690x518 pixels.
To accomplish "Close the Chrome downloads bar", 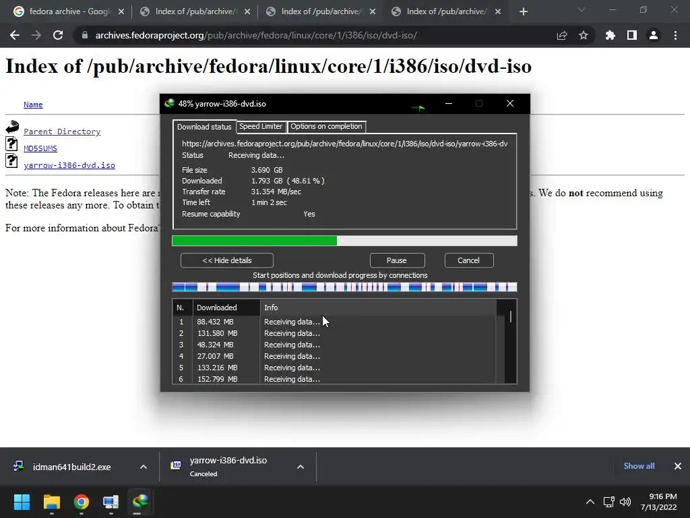I will pyautogui.click(x=678, y=466).
